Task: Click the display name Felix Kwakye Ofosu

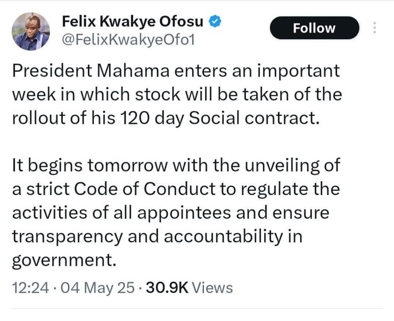Action: click(133, 22)
